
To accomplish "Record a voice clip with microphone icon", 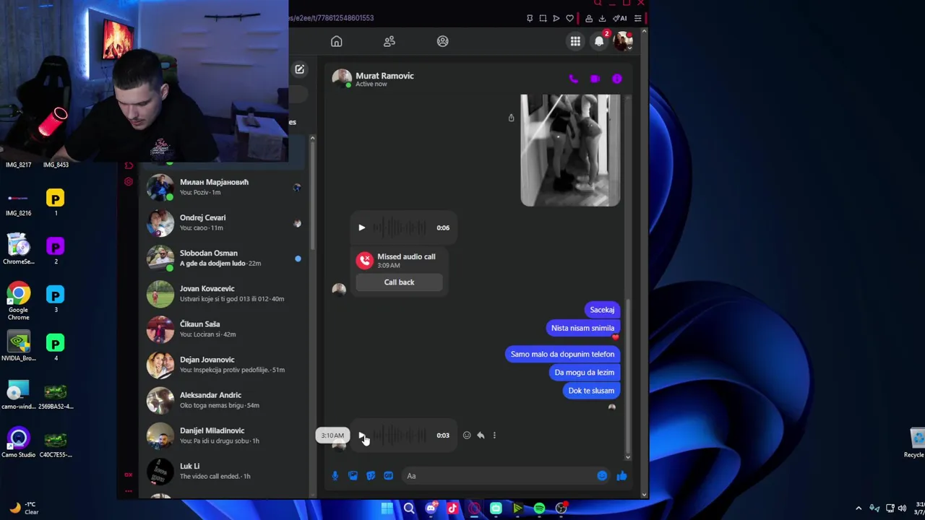I will point(335,476).
